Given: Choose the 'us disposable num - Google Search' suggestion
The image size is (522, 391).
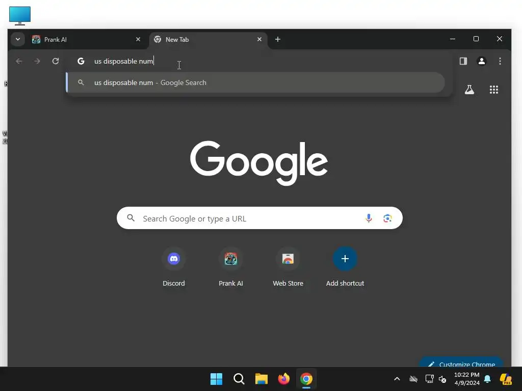Looking at the screenshot, I should 256,82.
